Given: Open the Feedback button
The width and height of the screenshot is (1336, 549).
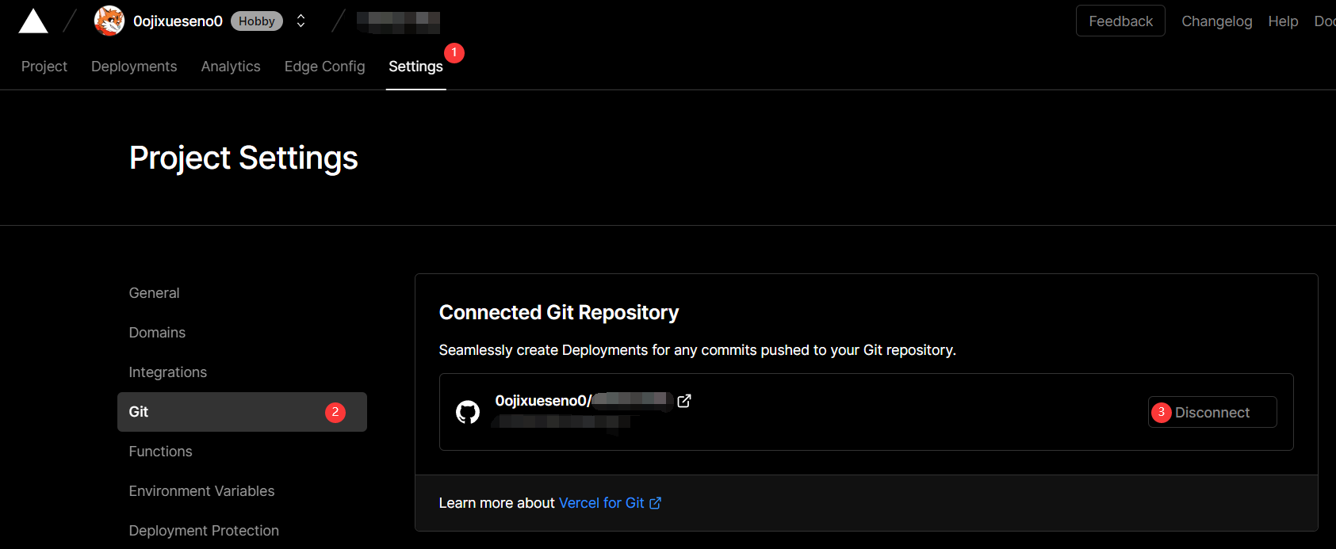Looking at the screenshot, I should pos(1120,21).
